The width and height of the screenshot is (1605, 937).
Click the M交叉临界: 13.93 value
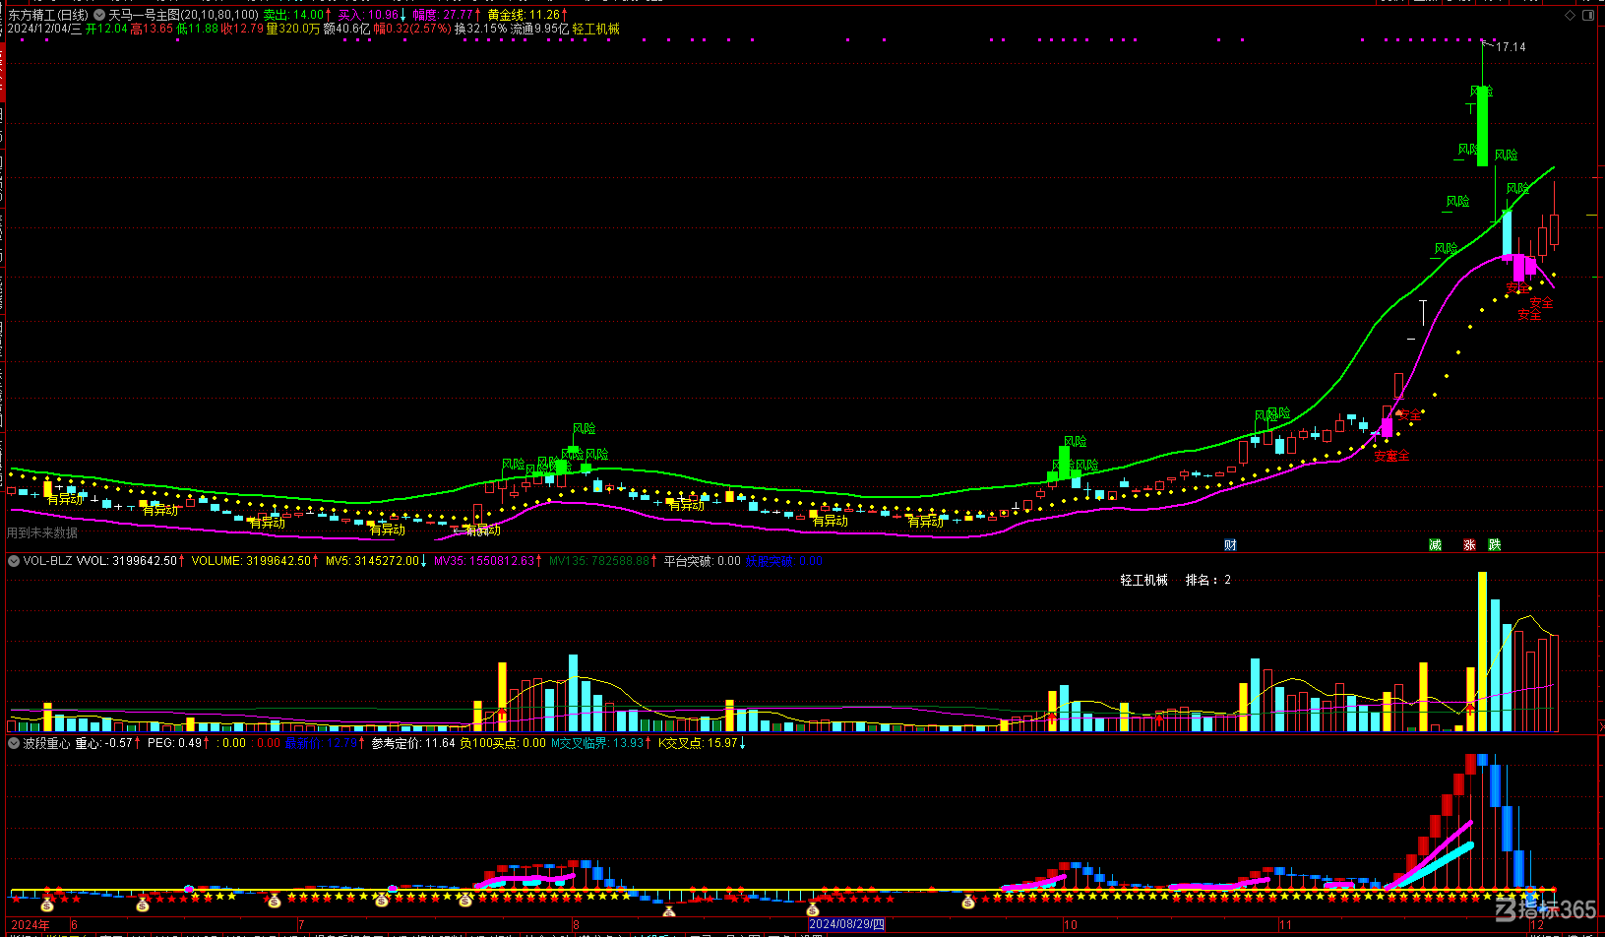(600, 743)
